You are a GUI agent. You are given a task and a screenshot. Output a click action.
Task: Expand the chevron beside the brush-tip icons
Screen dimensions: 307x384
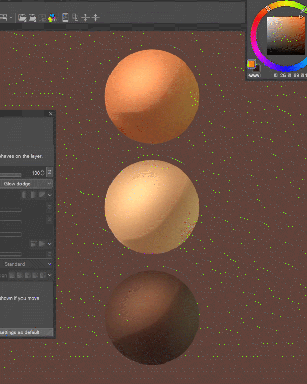click(50, 244)
